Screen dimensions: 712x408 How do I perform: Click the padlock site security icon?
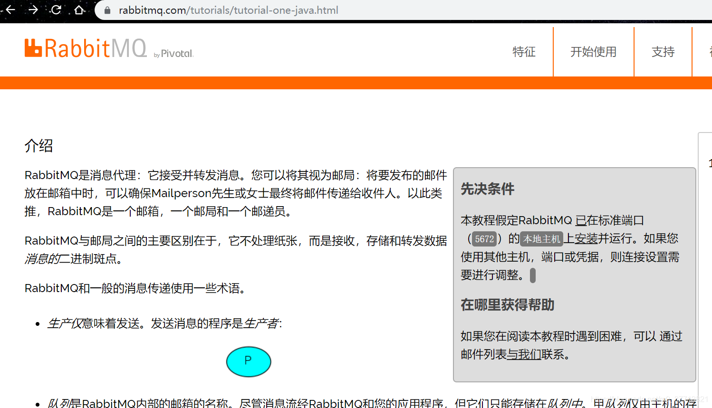click(x=108, y=9)
